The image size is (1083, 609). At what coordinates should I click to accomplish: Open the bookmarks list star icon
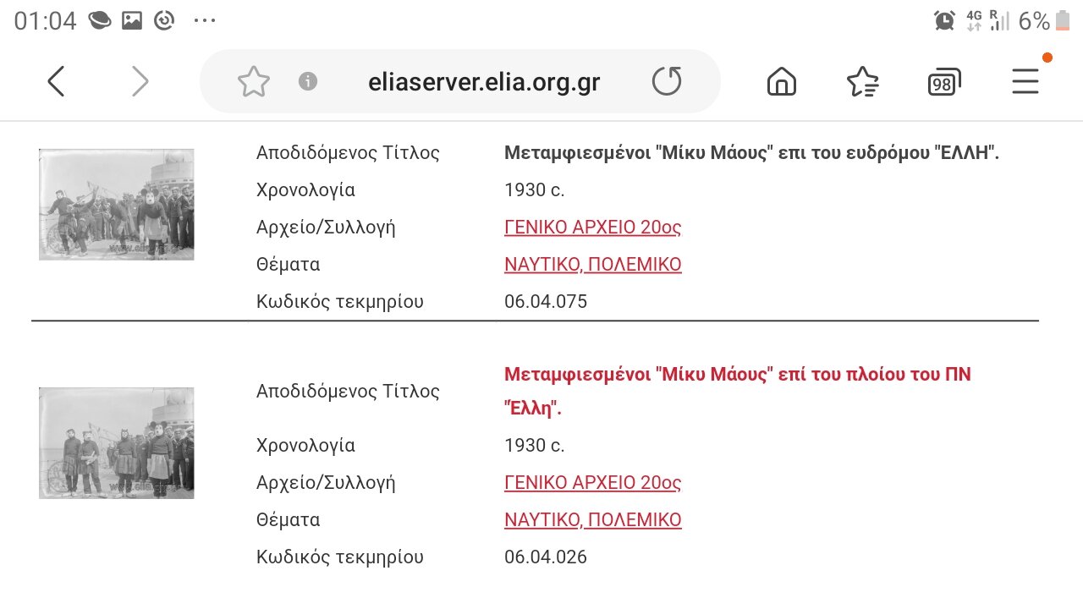tap(862, 81)
